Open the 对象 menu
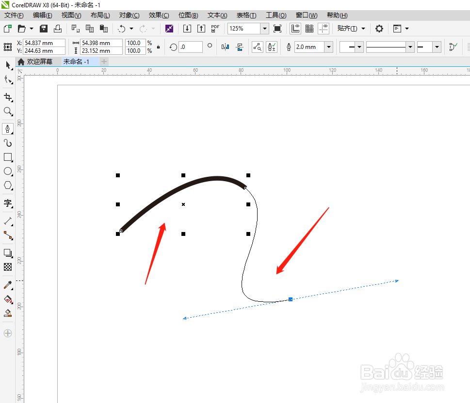 [129, 15]
